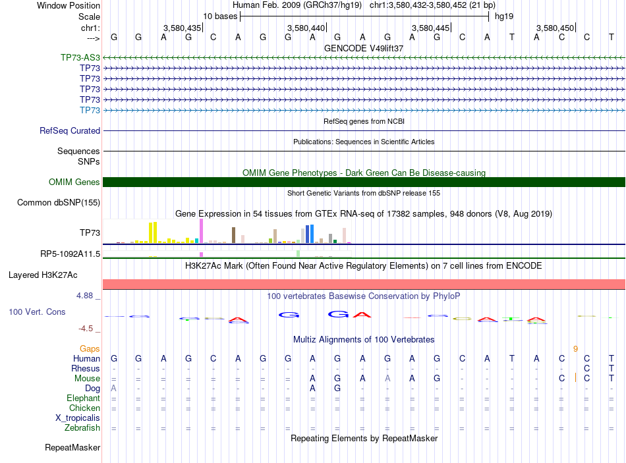
Task: Click the 100 Vert. Cons label
Action: click(x=37, y=312)
